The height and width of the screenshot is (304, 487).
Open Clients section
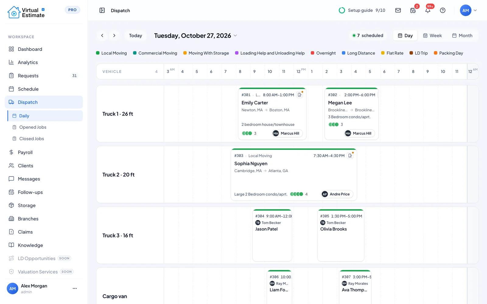[44, 166]
